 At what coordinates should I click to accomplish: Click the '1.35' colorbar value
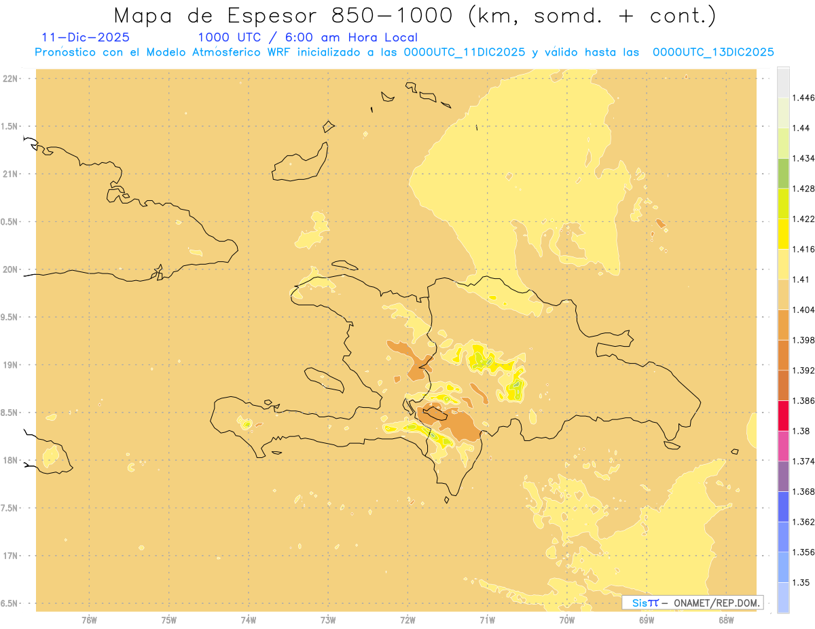(x=801, y=582)
